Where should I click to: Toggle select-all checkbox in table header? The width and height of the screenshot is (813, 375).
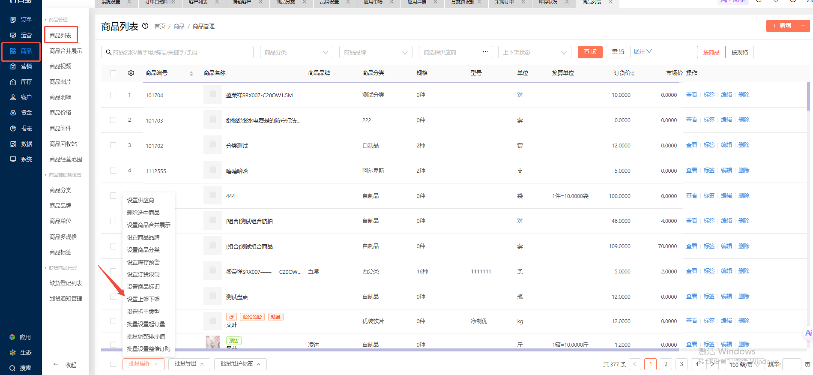coord(113,73)
